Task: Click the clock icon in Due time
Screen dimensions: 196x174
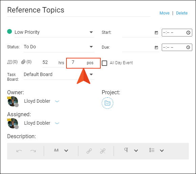Action: pos(188,47)
